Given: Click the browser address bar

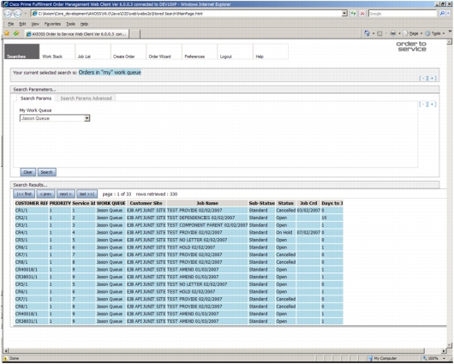Looking at the screenshot, I should [x=188, y=14].
